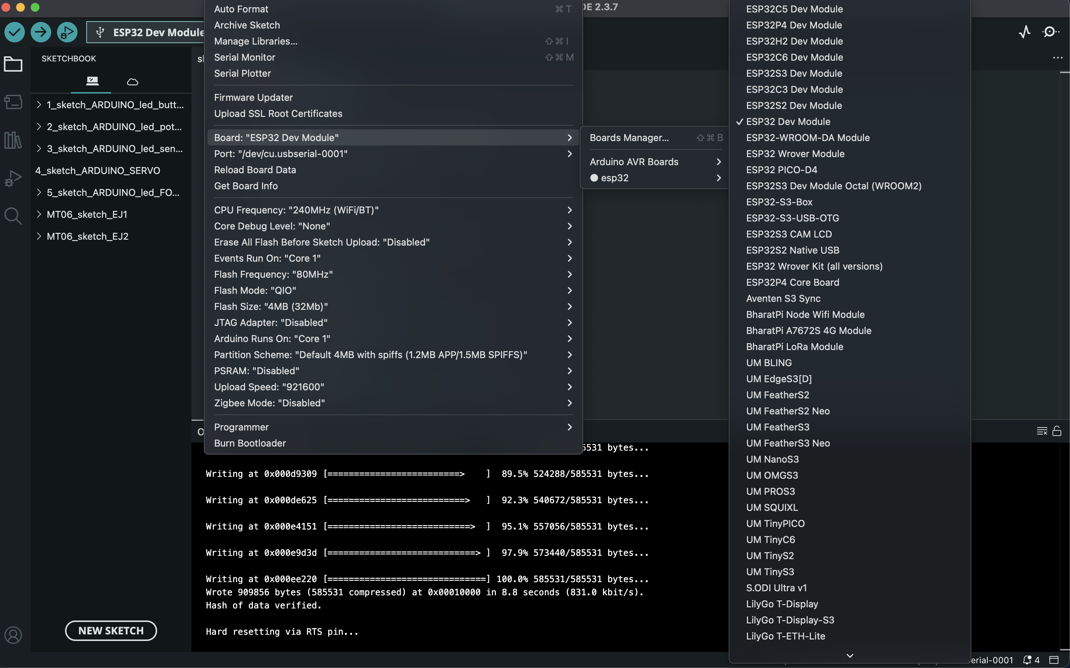Viewport: 1070px width, 668px height.
Task: Click the Verify checkmark button
Action: click(x=15, y=32)
